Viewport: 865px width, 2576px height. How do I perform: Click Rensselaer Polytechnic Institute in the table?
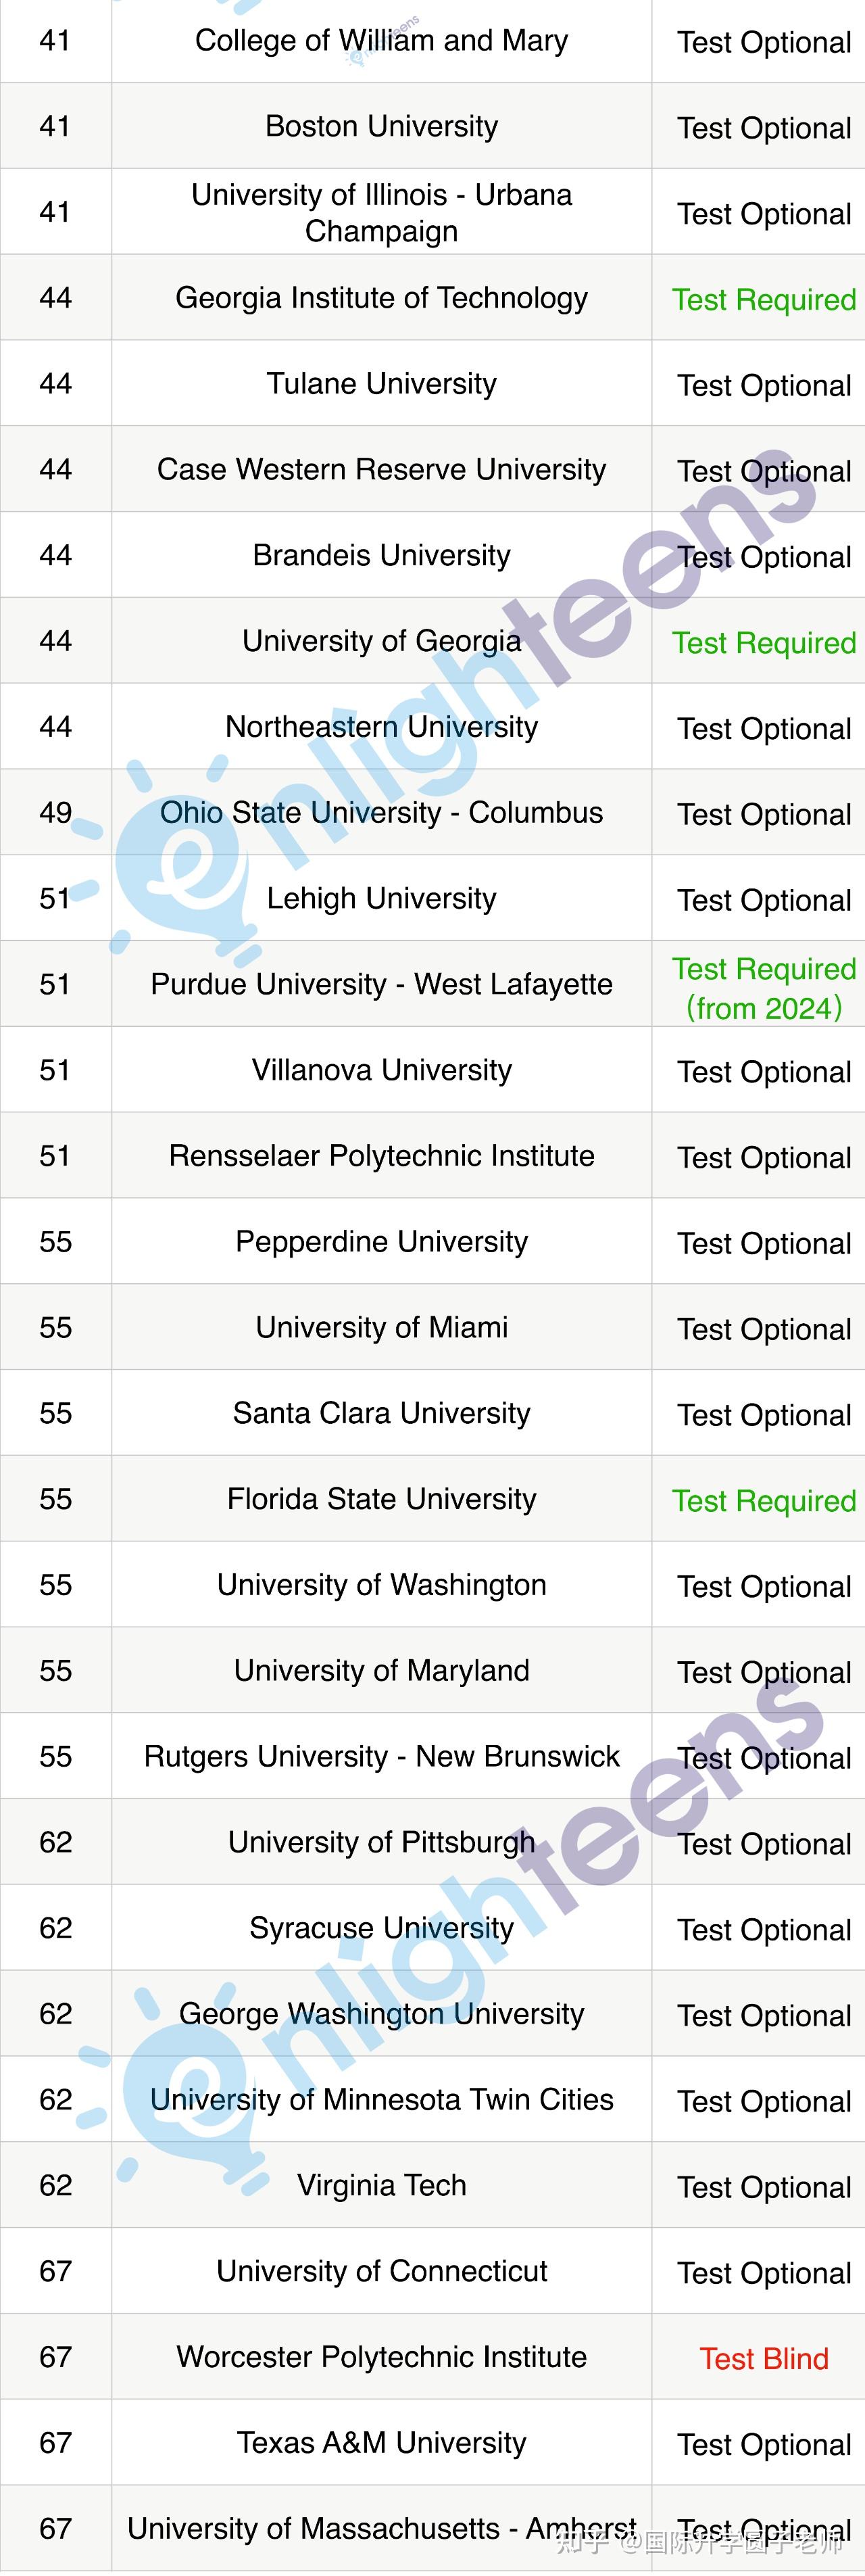pyautogui.click(x=381, y=1156)
